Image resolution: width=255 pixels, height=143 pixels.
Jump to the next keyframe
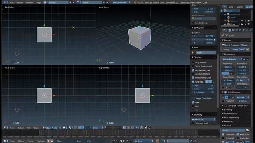pos(127,141)
